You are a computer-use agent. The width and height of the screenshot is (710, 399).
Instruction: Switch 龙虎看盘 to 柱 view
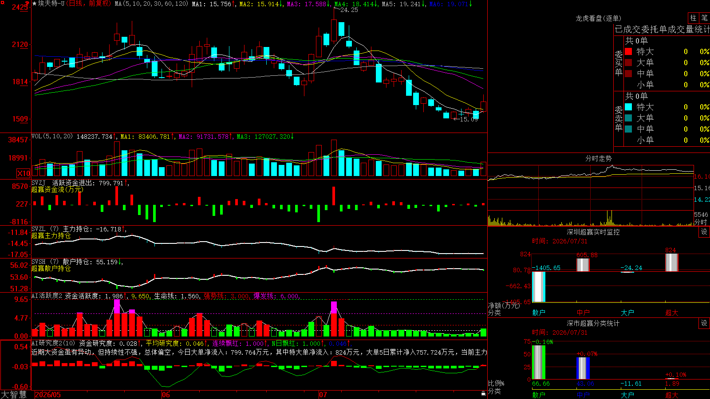pyautogui.click(x=693, y=18)
